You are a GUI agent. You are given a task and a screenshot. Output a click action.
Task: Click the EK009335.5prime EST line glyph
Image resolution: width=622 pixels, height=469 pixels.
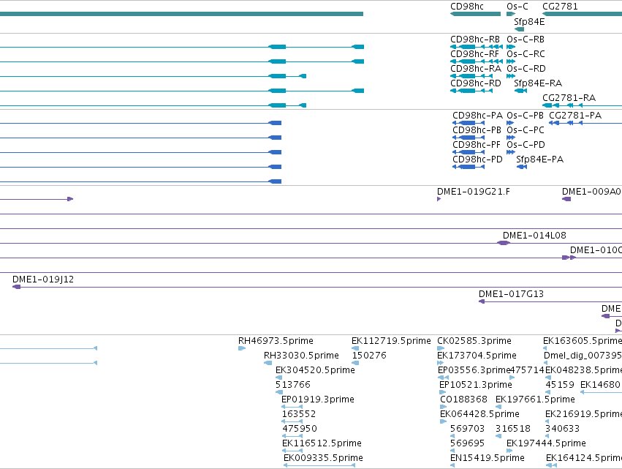319,465
